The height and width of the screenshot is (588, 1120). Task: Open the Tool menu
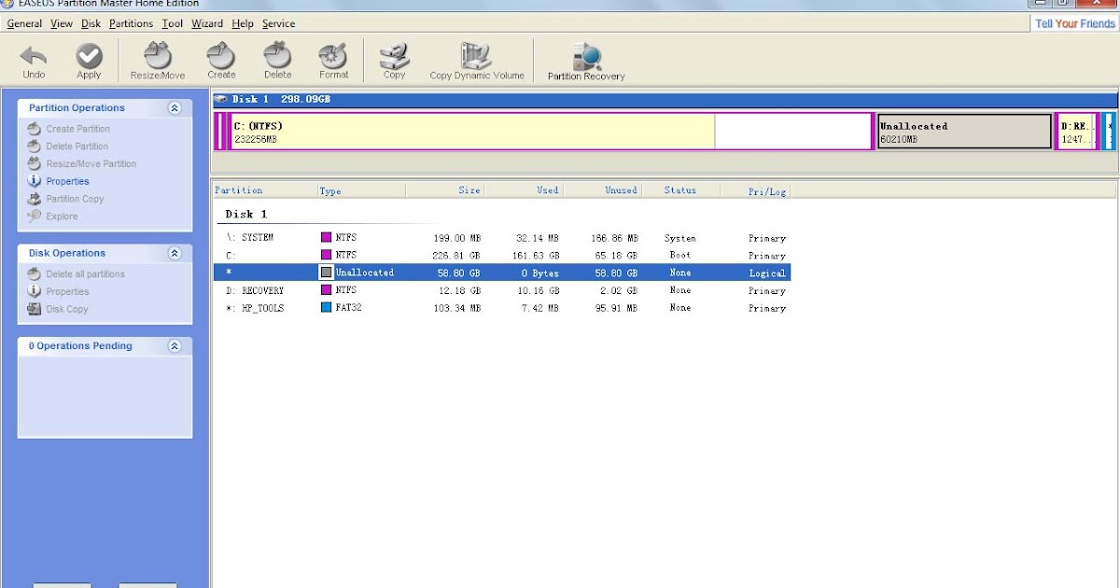(x=172, y=23)
